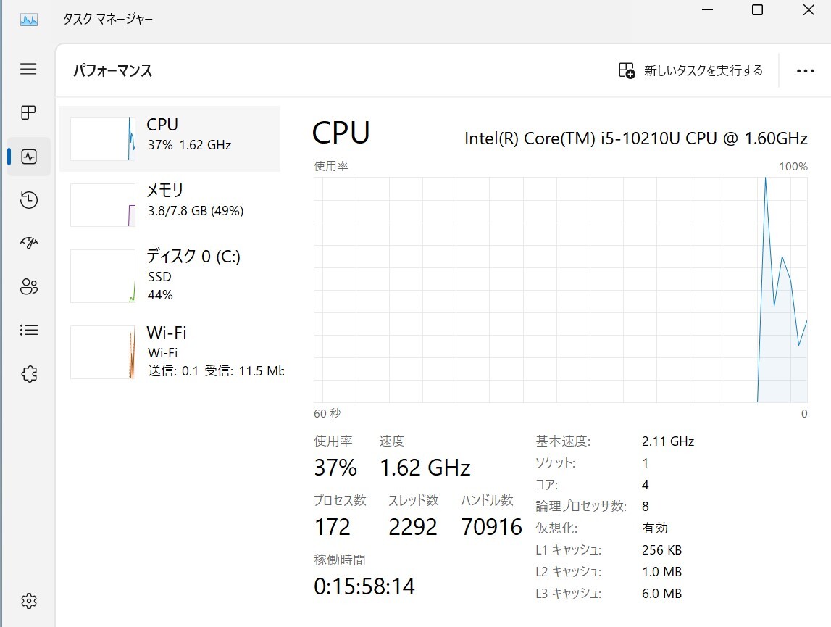Select the Processes page icon
The width and height of the screenshot is (831, 627).
pos(28,112)
